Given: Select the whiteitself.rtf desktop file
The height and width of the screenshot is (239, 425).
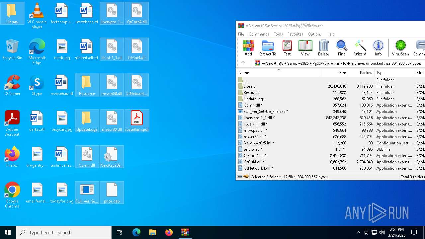Looking at the screenshot, I should (x=87, y=49).
